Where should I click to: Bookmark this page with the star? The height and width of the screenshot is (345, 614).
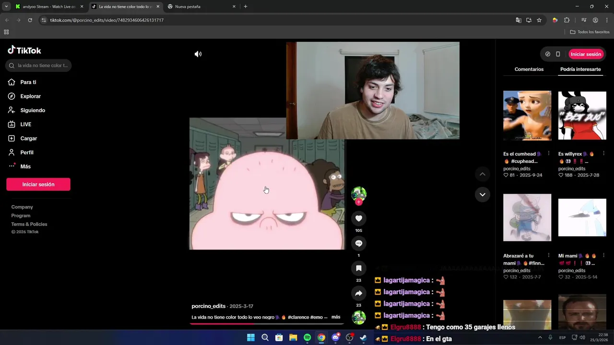539,20
